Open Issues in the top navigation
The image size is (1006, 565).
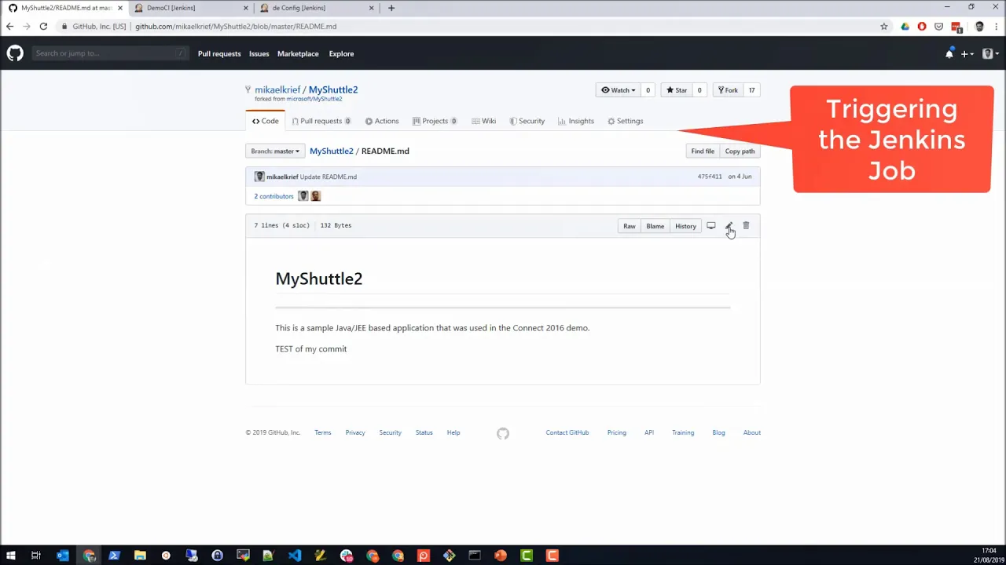pyautogui.click(x=259, y=53)
